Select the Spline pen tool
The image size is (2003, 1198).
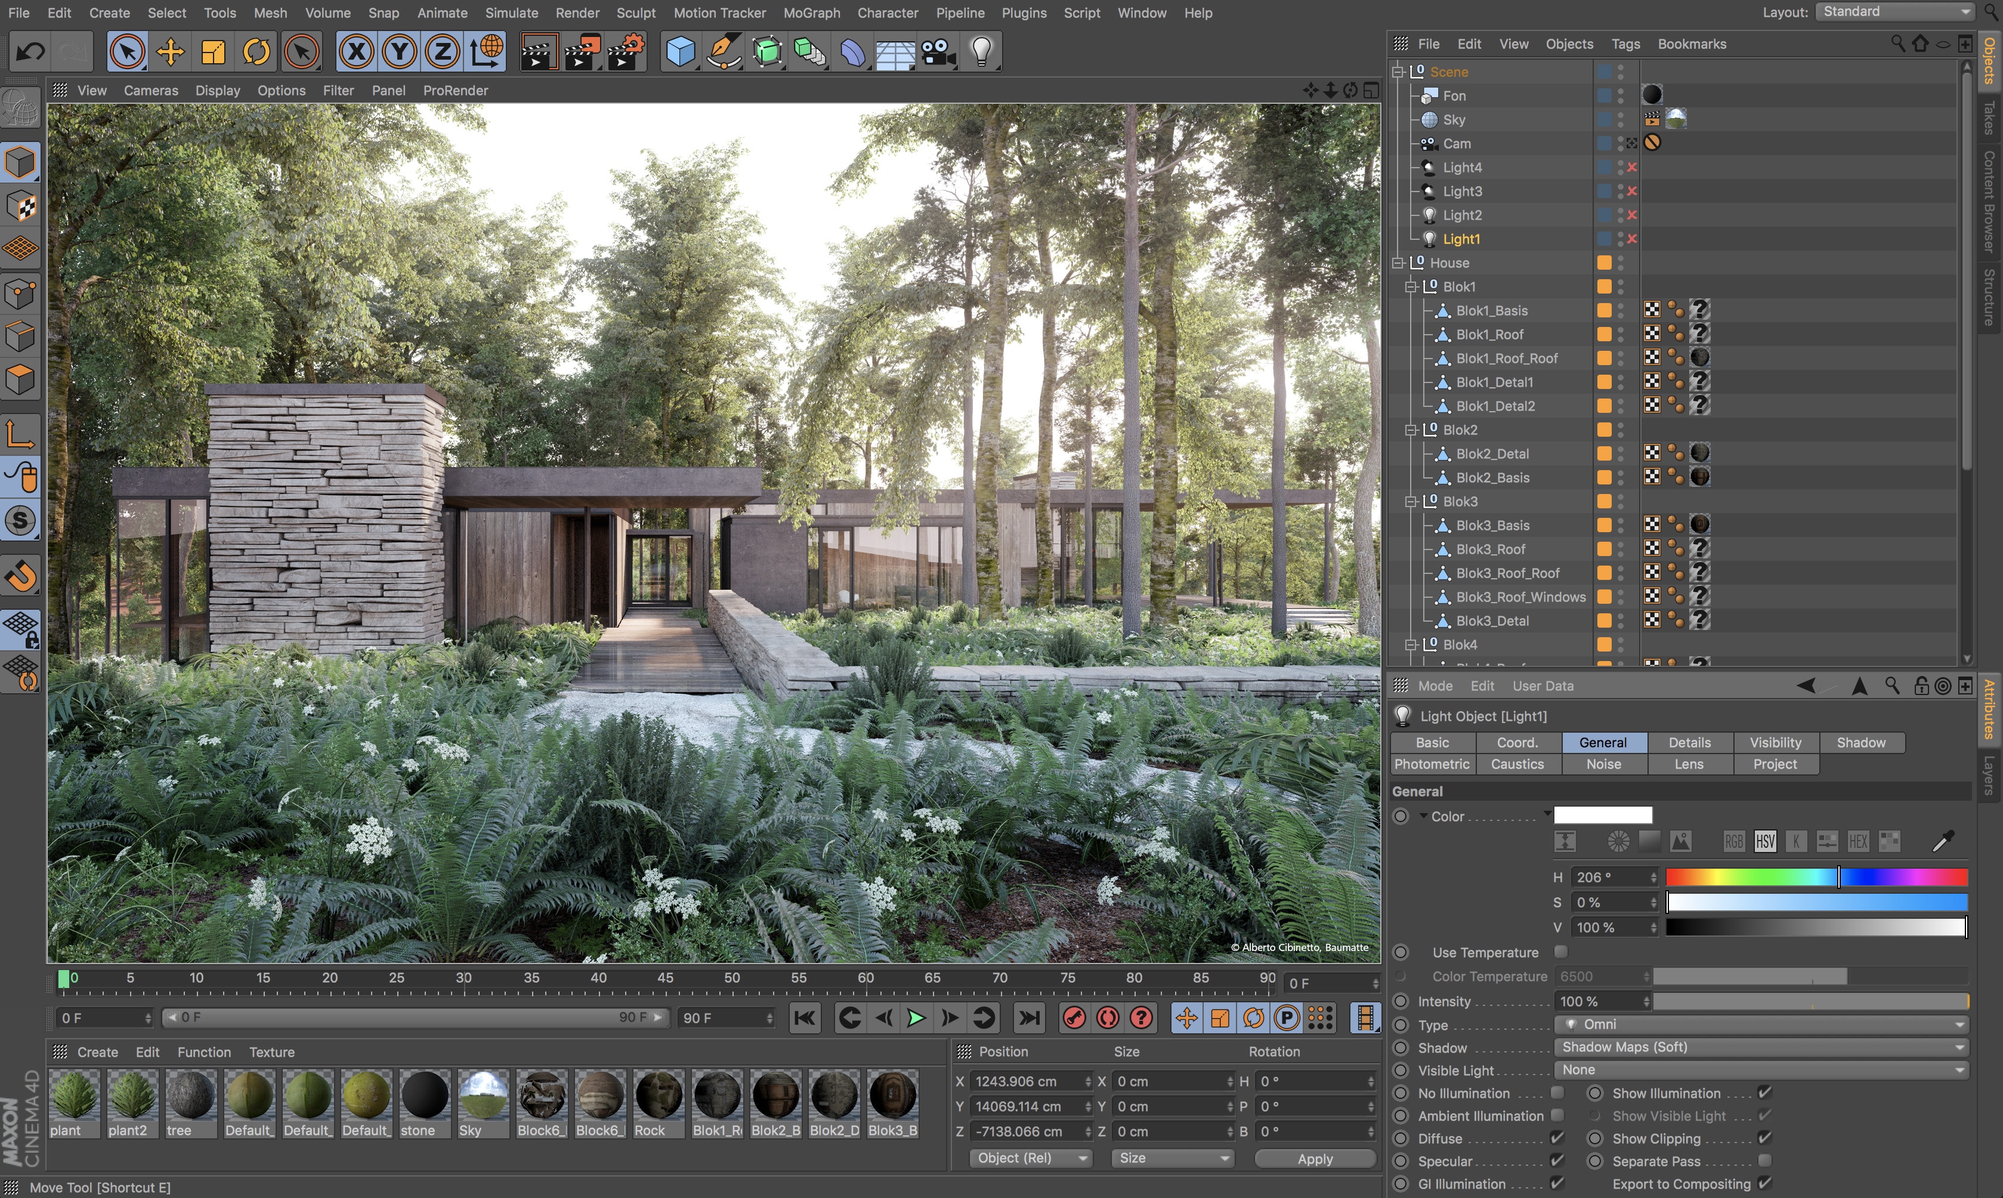[726, 51]
